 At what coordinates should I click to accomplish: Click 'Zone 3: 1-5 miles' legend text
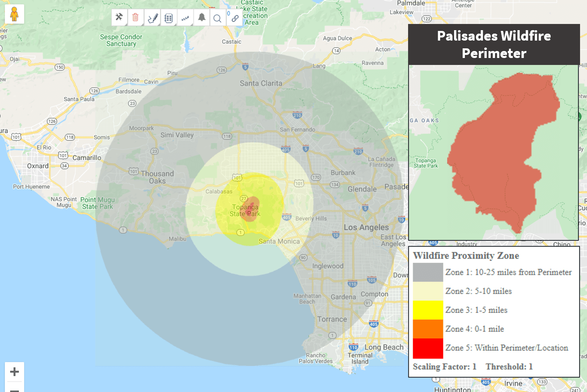476,310
